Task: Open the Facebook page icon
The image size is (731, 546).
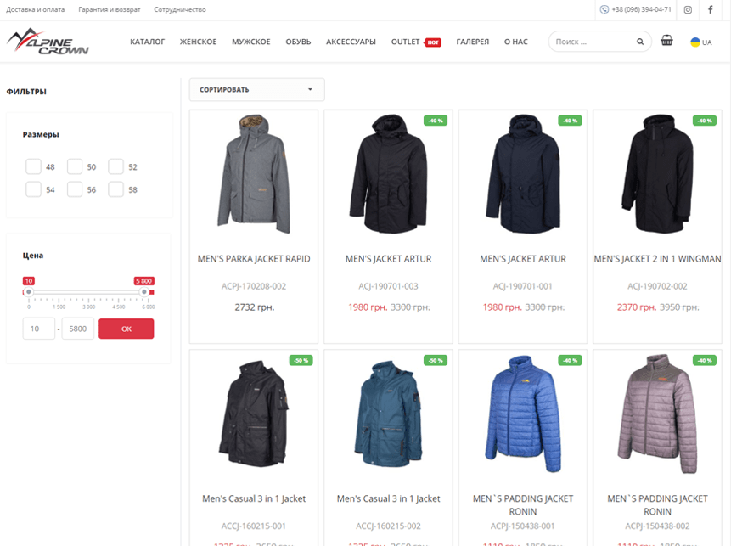Action: (710, 10)
